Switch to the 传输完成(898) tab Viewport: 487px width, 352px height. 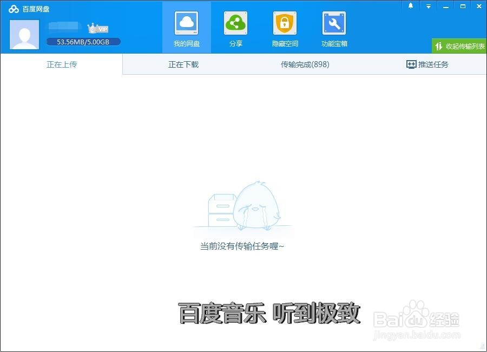coord(305,64)
